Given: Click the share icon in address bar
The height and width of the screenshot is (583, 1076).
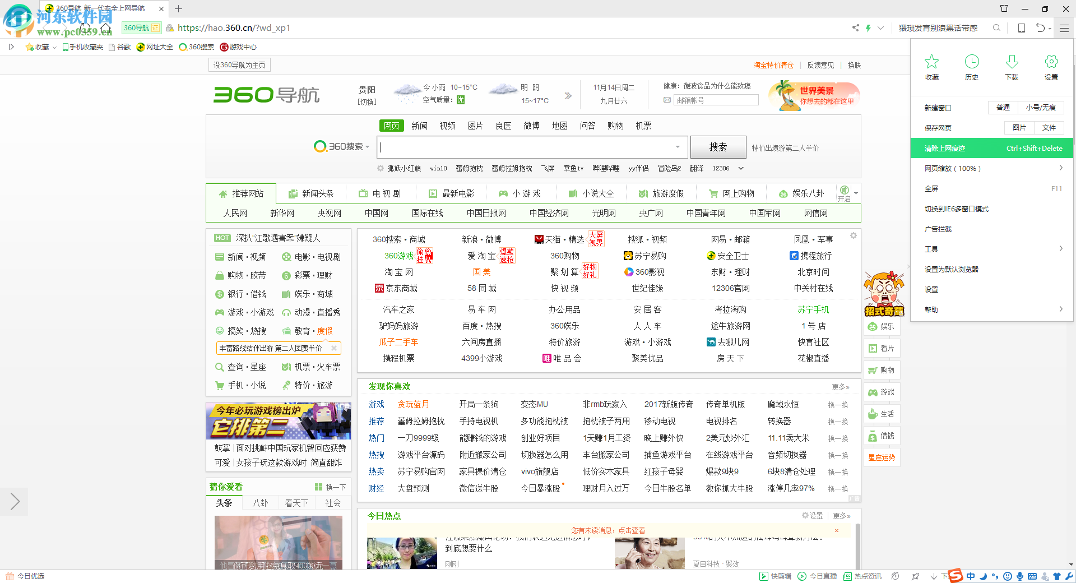Looking at the screenshot, I should [x=856, y=27].
